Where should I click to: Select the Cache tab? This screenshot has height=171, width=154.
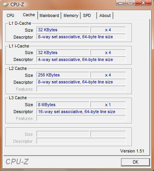[29, 15]
